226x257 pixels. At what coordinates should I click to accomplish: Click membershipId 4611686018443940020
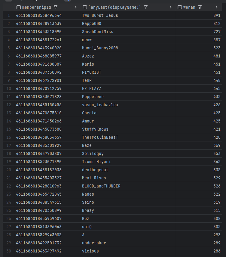[48, 48]
